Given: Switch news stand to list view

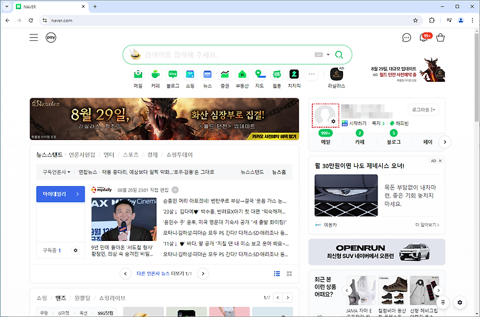Looking at the screenshot, I should point(276,274).
